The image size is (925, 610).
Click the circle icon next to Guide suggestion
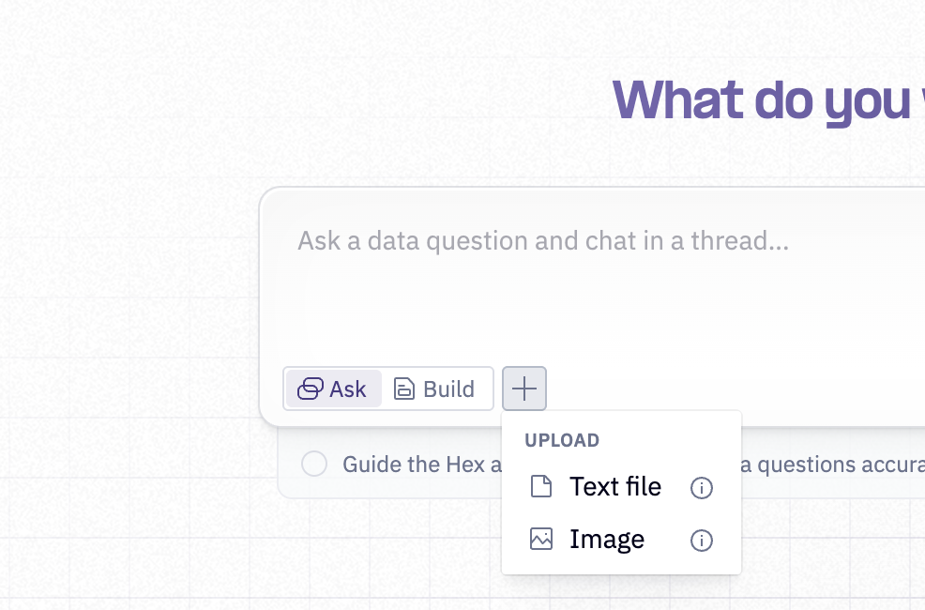[314, 464]
